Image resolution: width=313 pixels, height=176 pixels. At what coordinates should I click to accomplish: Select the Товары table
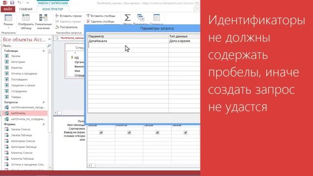click(25, 97)
